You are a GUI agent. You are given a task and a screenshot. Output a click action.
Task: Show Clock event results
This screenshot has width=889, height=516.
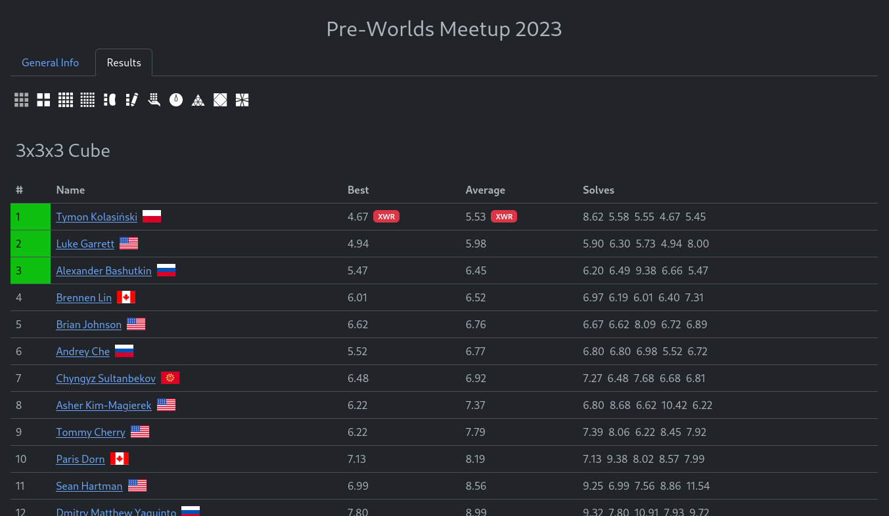pos(176,100)
